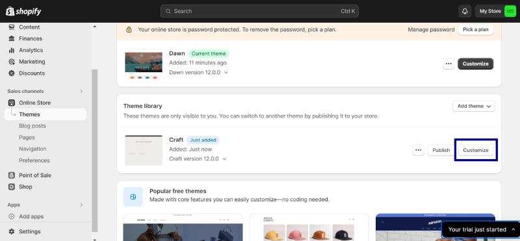Image resolution: width=520 pixels, height=241 pixels.
Task: Click Manage password link
Action: (431, 29)
